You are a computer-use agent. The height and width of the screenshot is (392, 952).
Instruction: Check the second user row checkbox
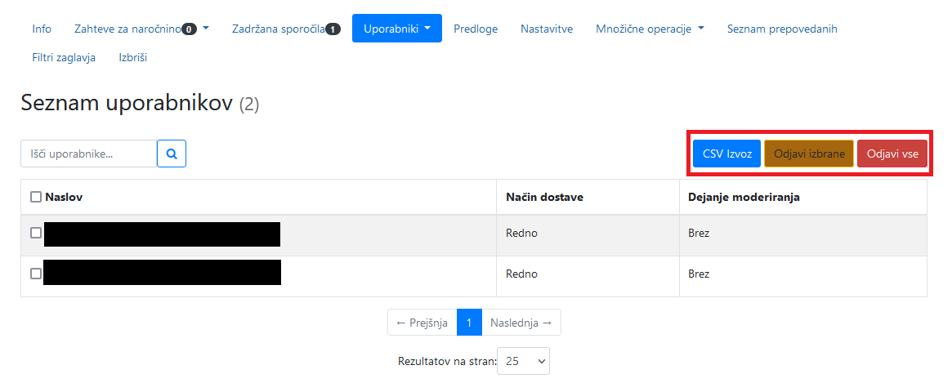click(36, 274)
